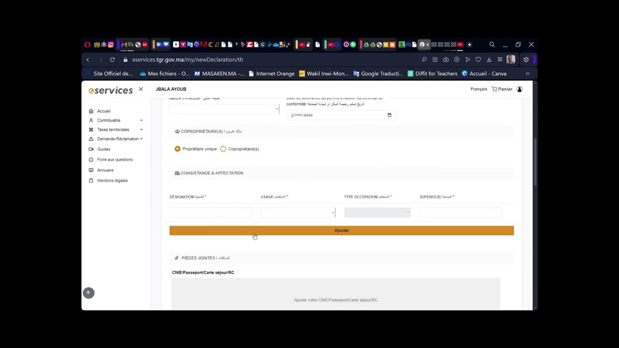
Task: Click the eservices logo
Action: click(111, 90)
